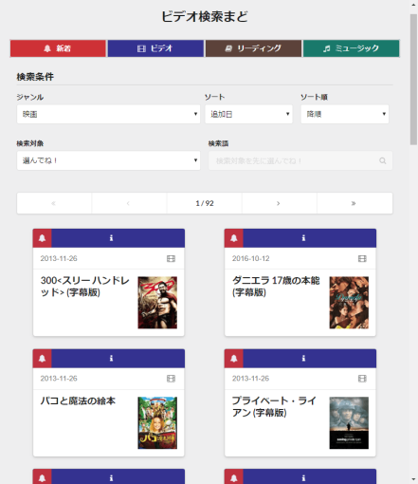Screen dimensions: 418x484
Task: Open the ジャンル dropdown showing 映画
Action: pos(108,114)
